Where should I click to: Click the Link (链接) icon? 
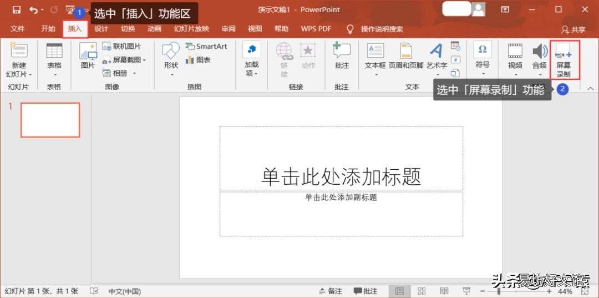click(x=284, y=50)
